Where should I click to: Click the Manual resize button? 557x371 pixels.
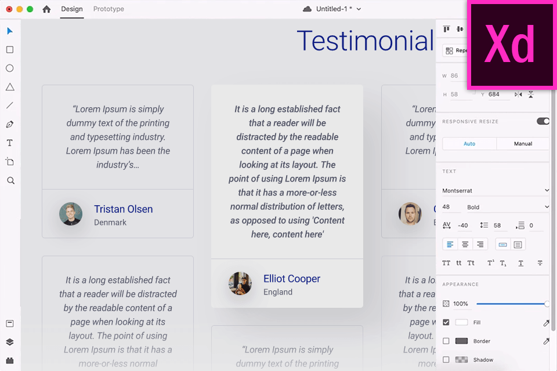click(x=523, y=144)
